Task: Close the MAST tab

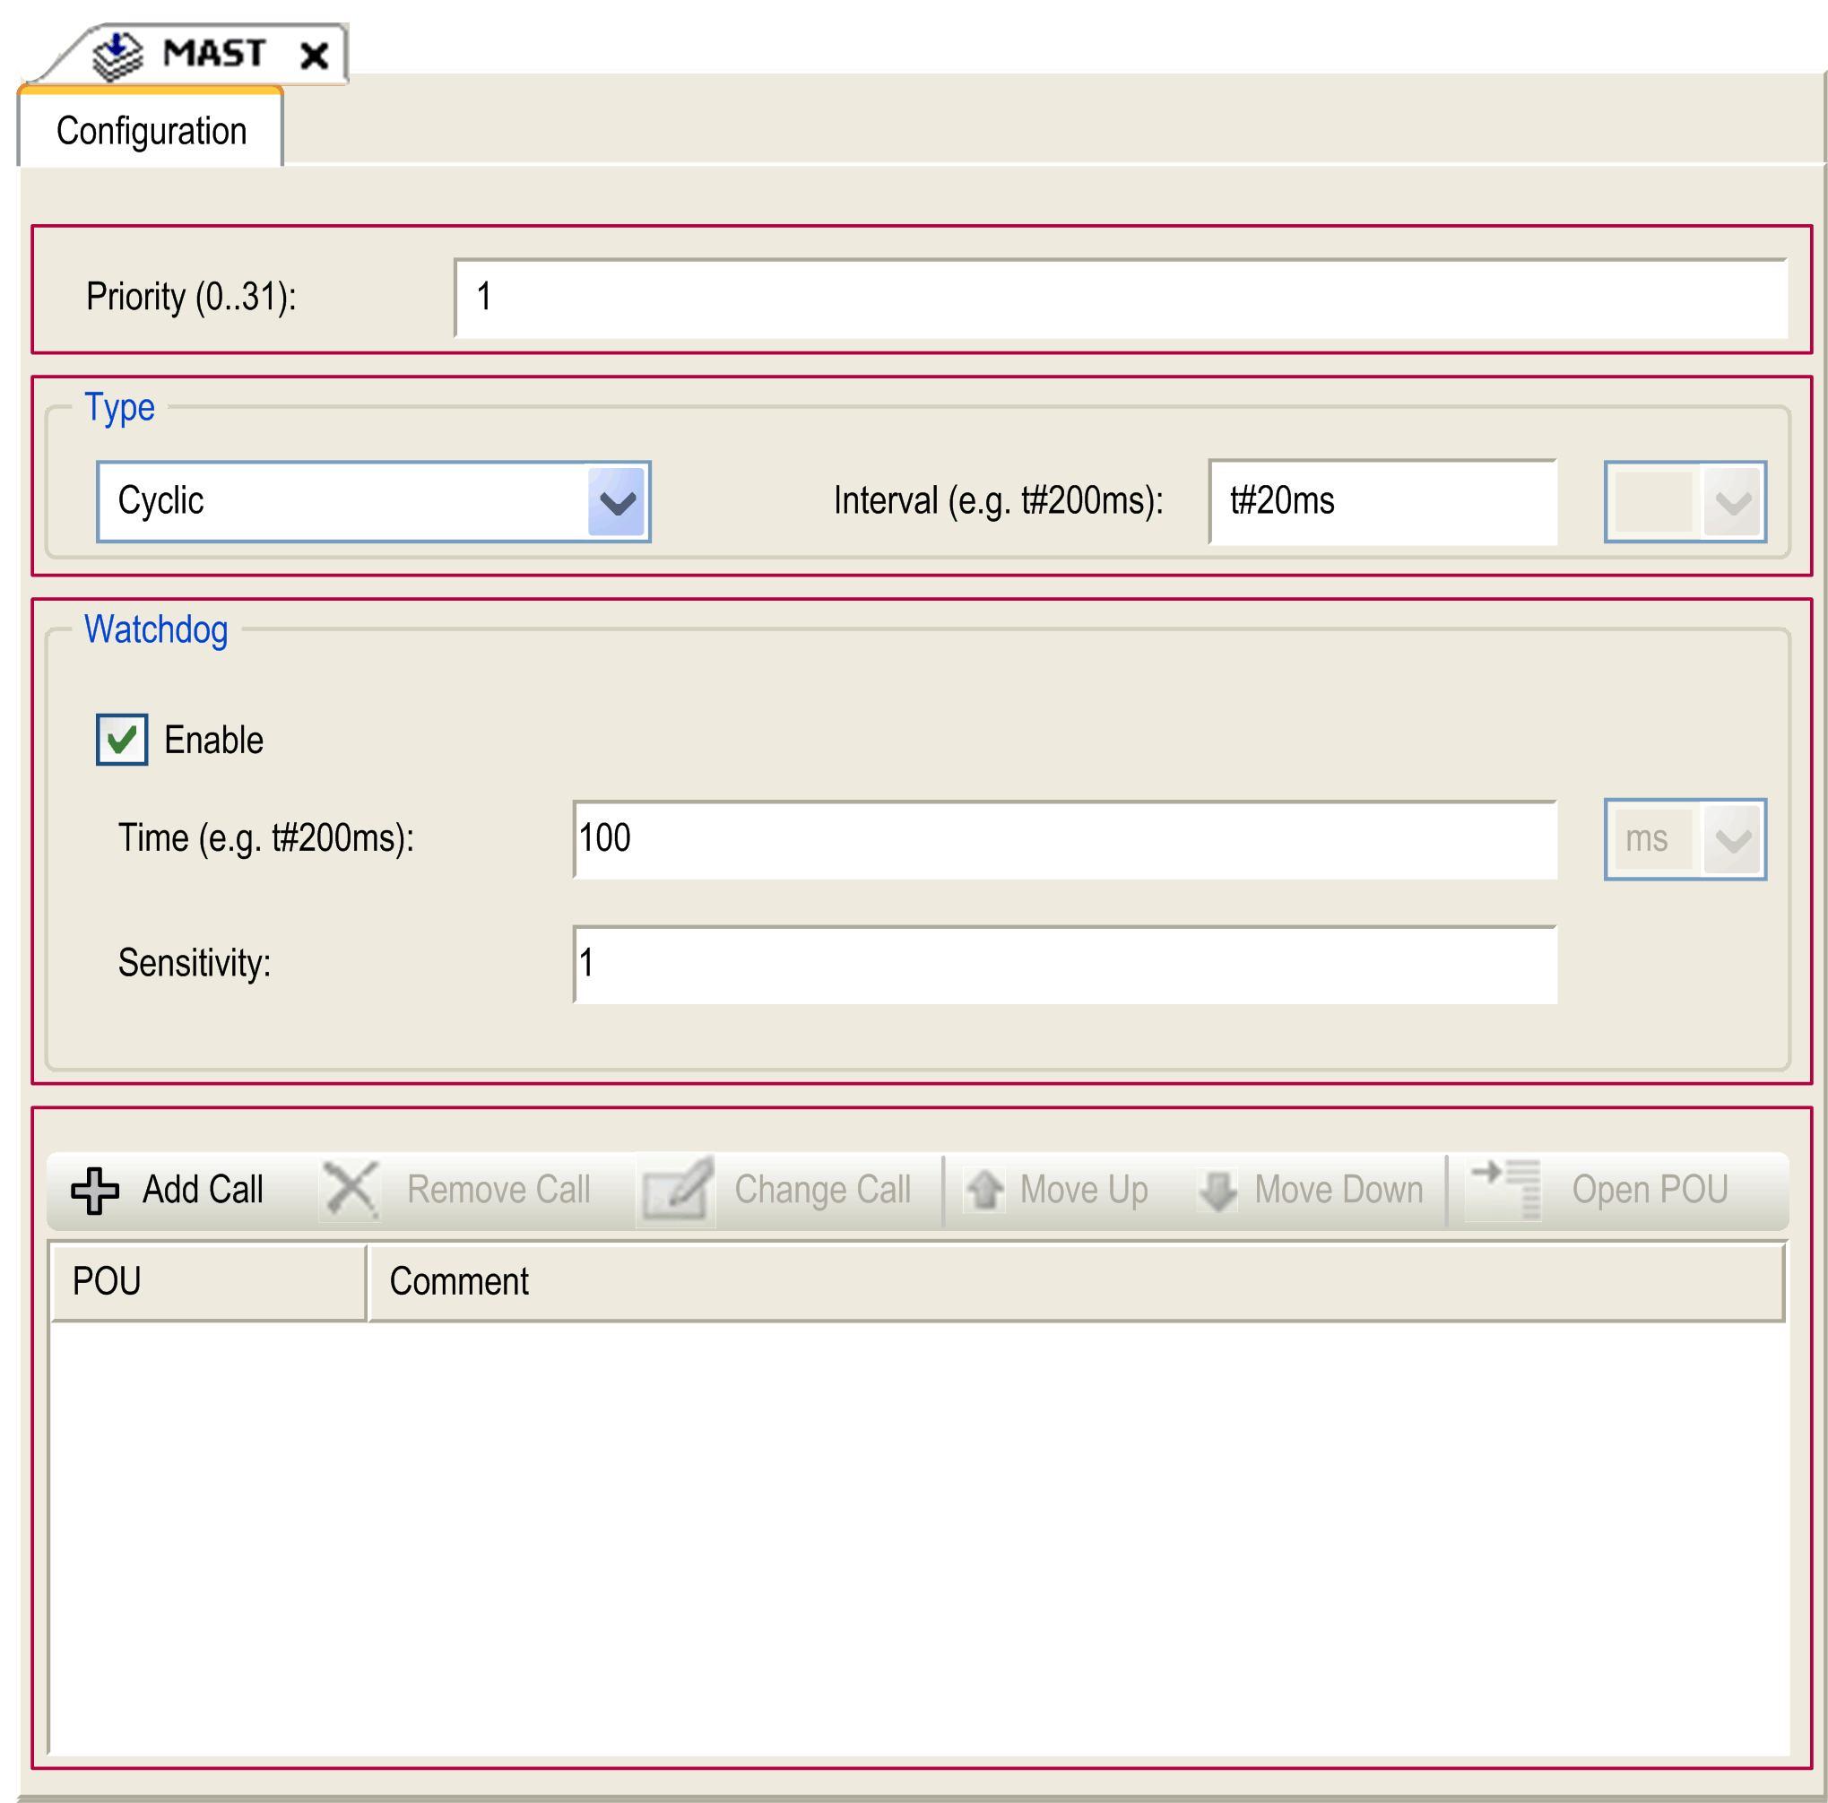Action: (313, 55)
